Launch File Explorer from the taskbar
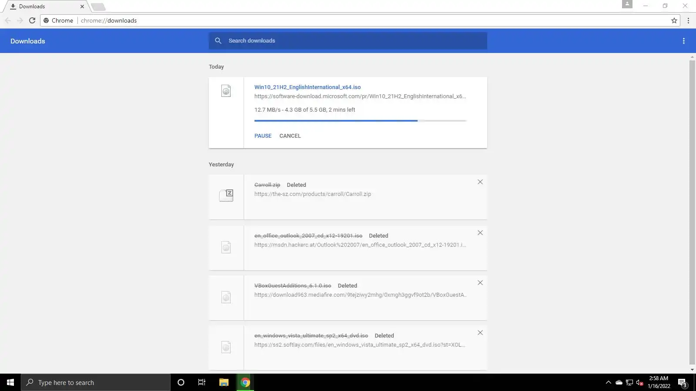 click(224, 382)
